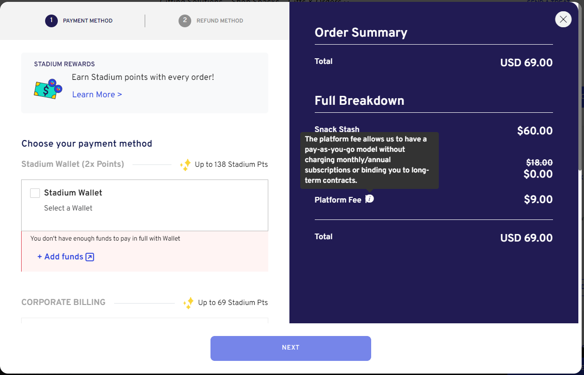The image size is (584, 375).
Task: Click the NEXT button
Action: (291, 348)
